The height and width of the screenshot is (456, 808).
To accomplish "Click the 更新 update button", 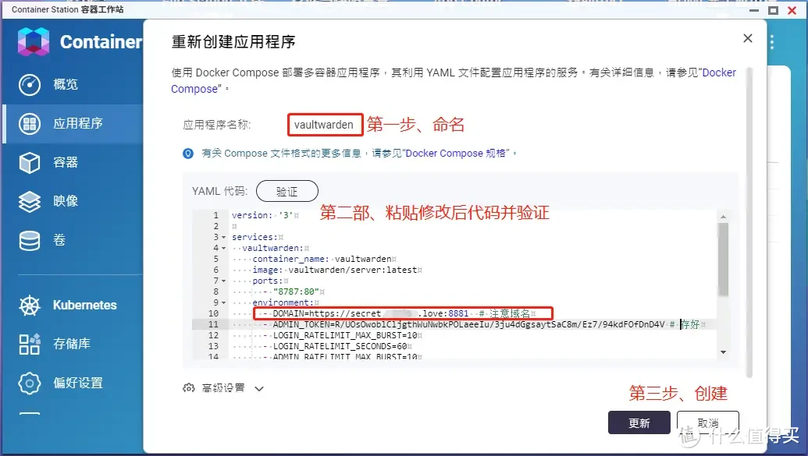I will click(639, 422).
